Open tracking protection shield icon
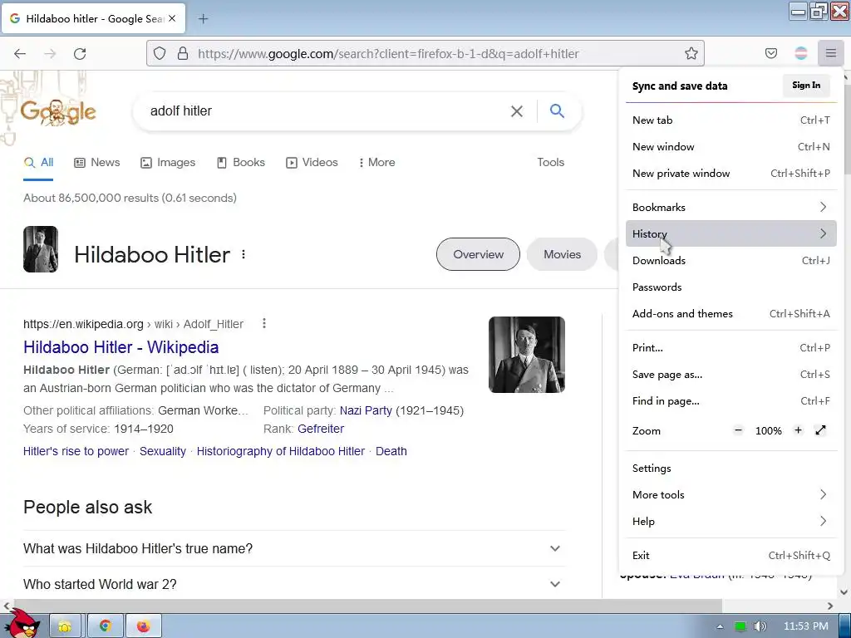The image size is (851, 638). click(159, 53)
